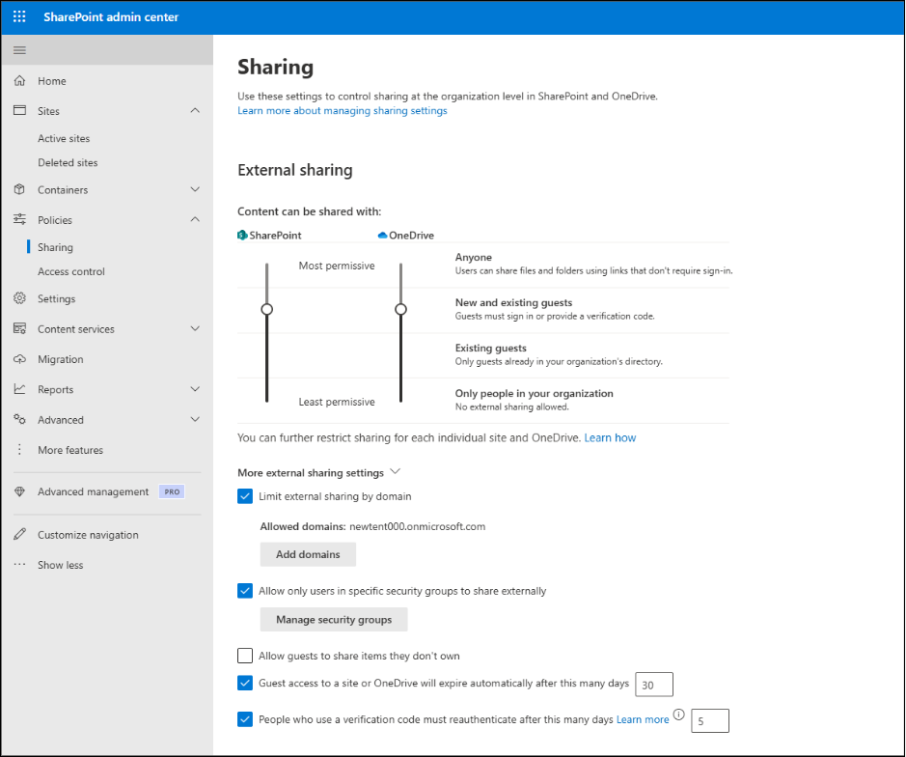
Task: Open Learn more about managing sharing settings
Action: pos(343,110)
